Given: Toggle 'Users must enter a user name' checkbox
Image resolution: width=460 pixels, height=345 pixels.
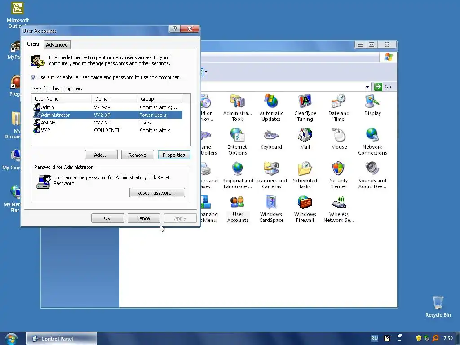Looking at the screenshot, I should [x=33, y=77].
